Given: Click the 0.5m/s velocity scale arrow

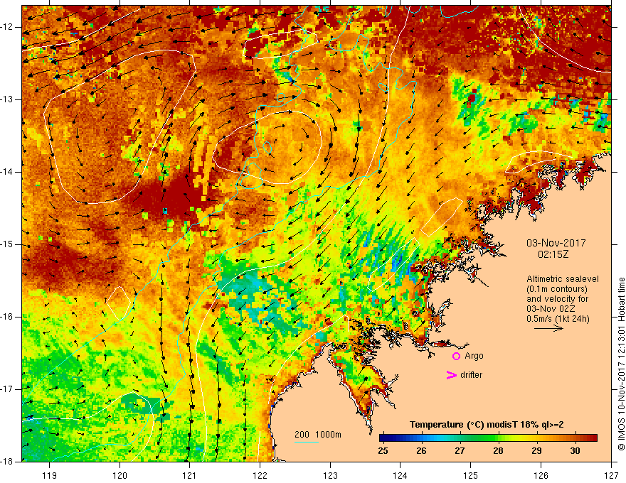Looking at the screenshot, I should tap(548, 328).
